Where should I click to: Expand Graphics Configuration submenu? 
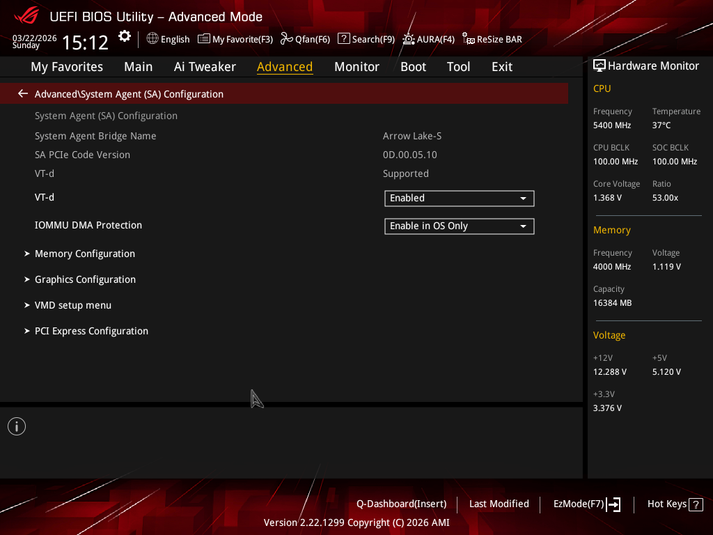85,279
